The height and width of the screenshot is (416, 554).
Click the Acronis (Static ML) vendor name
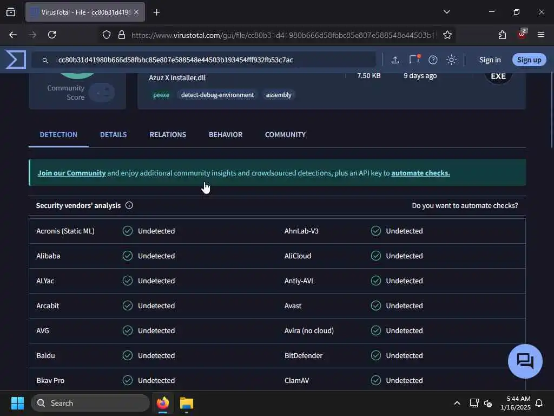65,231
